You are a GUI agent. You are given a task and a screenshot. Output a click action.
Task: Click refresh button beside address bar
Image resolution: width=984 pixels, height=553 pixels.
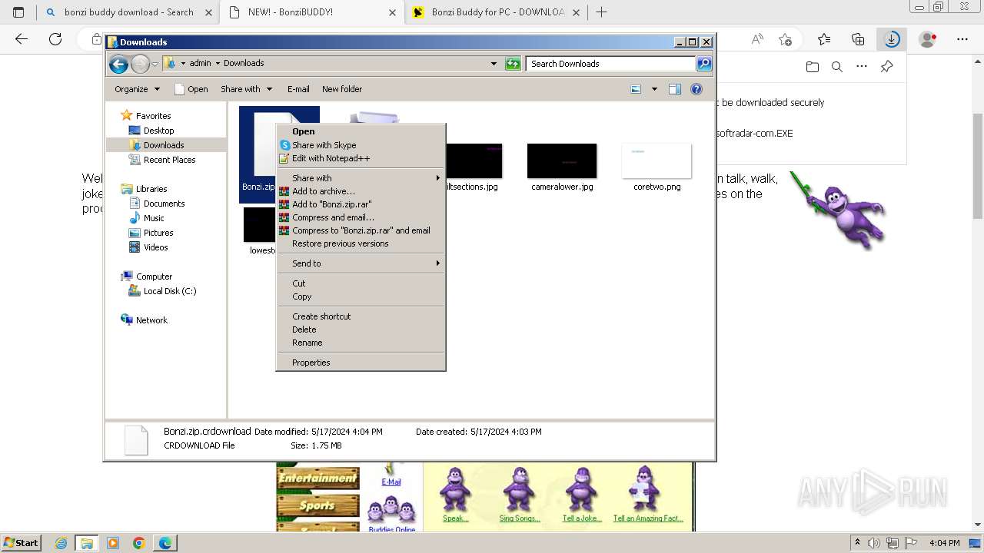513,64
